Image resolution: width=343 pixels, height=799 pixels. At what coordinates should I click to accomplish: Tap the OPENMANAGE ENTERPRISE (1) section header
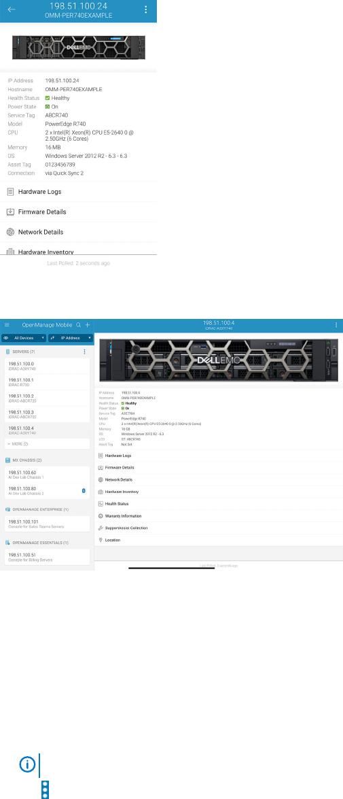click(37, 509)
